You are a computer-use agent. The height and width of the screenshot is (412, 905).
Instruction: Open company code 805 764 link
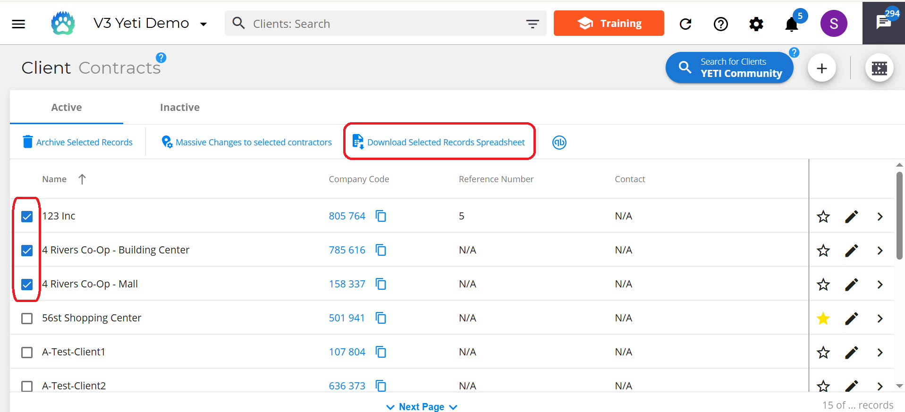pos(347,216)
